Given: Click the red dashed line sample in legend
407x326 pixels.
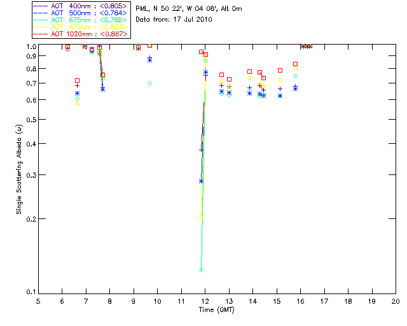Looking at the screenshot, I should [41, 34].
